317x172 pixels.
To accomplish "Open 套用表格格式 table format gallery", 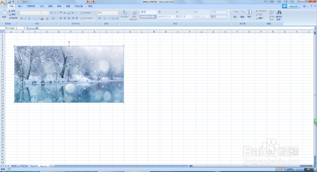I will click(x=134, y=15).
